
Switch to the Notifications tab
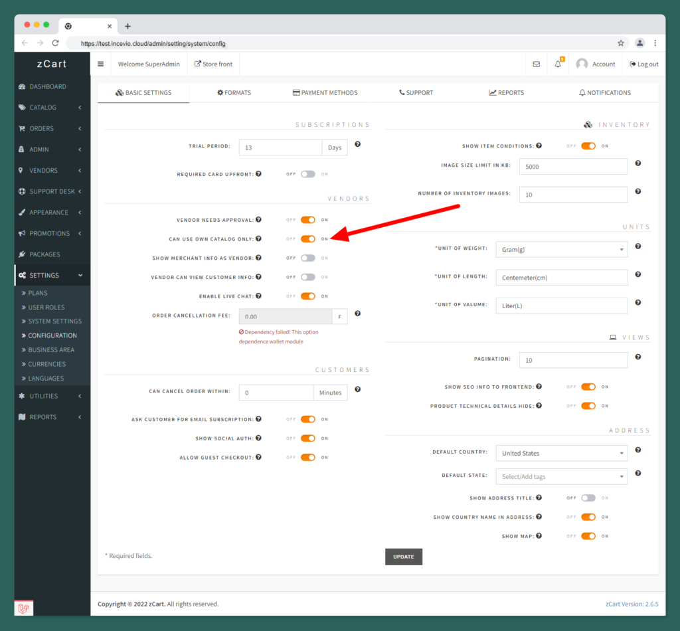click(604, 93)
